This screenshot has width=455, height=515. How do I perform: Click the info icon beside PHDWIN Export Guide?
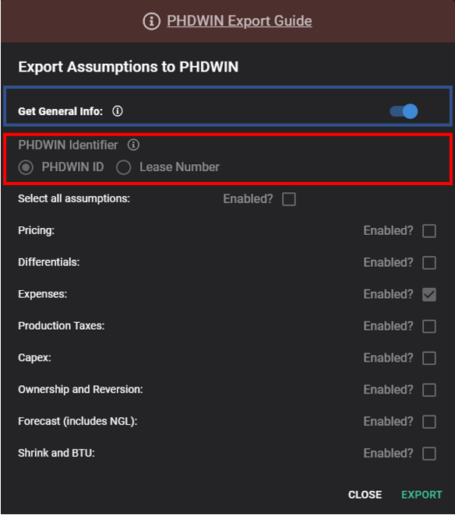coord(151,21)
